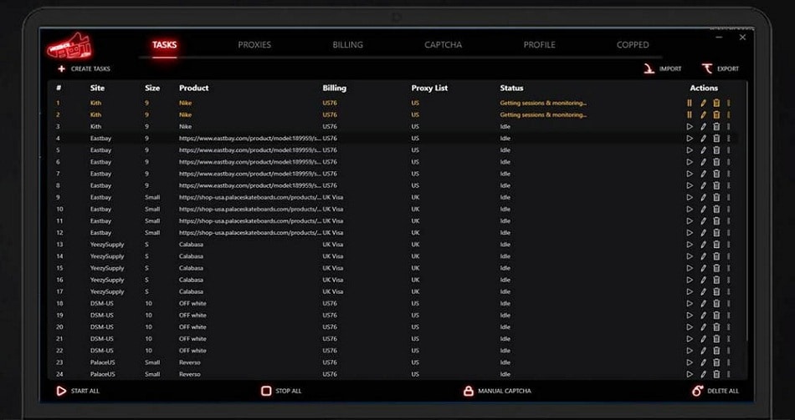This screenshot has width=795, height=420.
Task: Open the Proxies tab
Action: [254, 45]
